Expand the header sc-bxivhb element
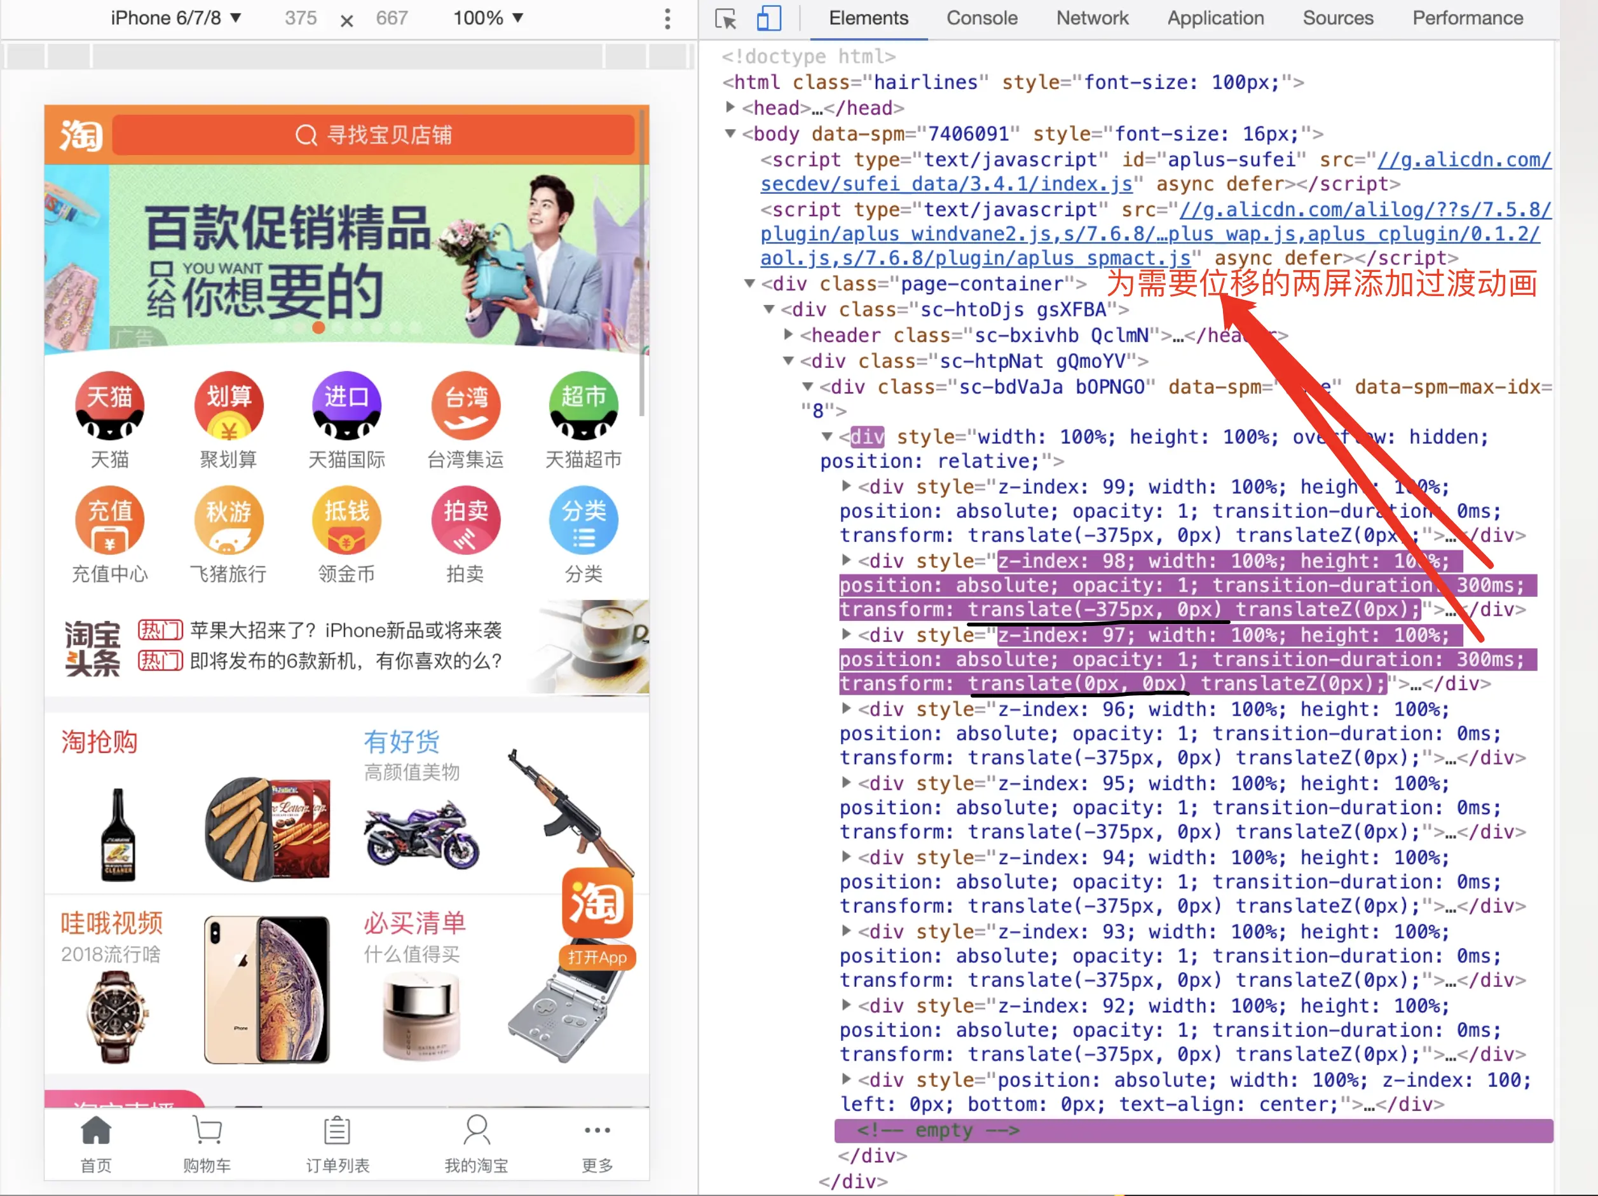The image size is (1598, 1196). (x=789, y=335)
